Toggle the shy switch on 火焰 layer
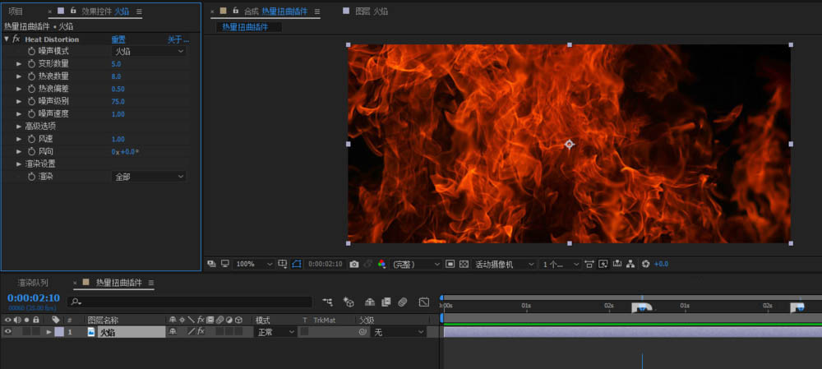The image size is (822, 369). (x=173, y=331)
